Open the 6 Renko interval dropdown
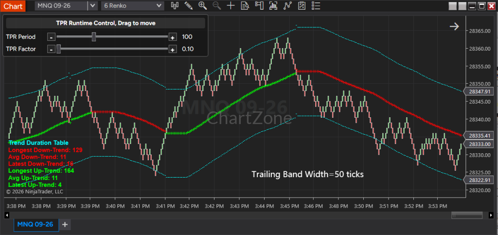Screen dimensions: 498x235 point(132,5)
